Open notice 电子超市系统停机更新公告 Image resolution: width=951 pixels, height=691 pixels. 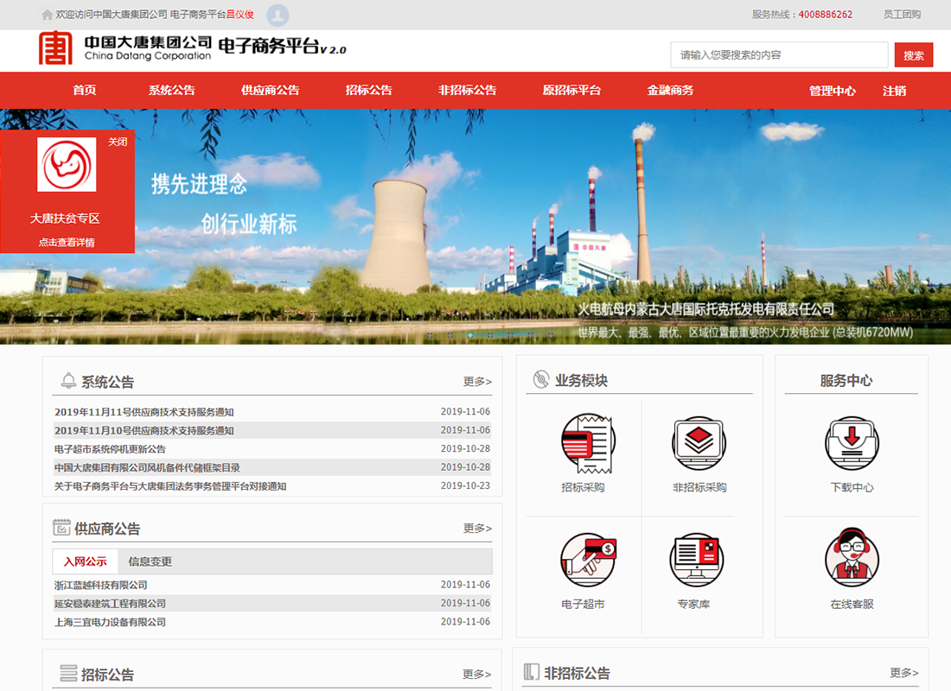pyautogui.click(x=110, y=449)
